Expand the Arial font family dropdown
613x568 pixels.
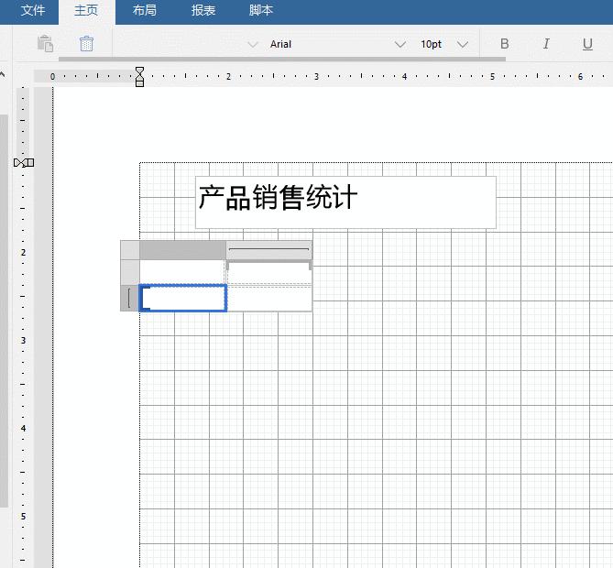click(x=400, y=44)
